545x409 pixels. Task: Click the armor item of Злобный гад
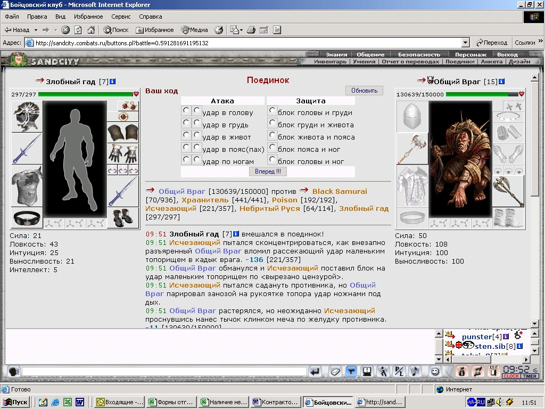[x=27, y=186]
